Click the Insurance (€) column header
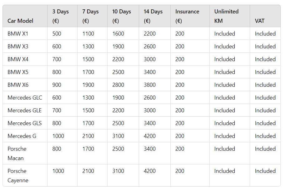The width and height of the screenshot is (286, 191). pos(187,16)
